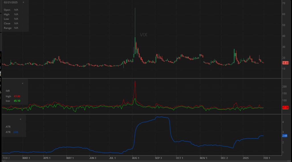The height and width of the screenshot is (162, 292).
Task: Click the VIX symbol watermark on chart
Action: [x=143, y=35]
